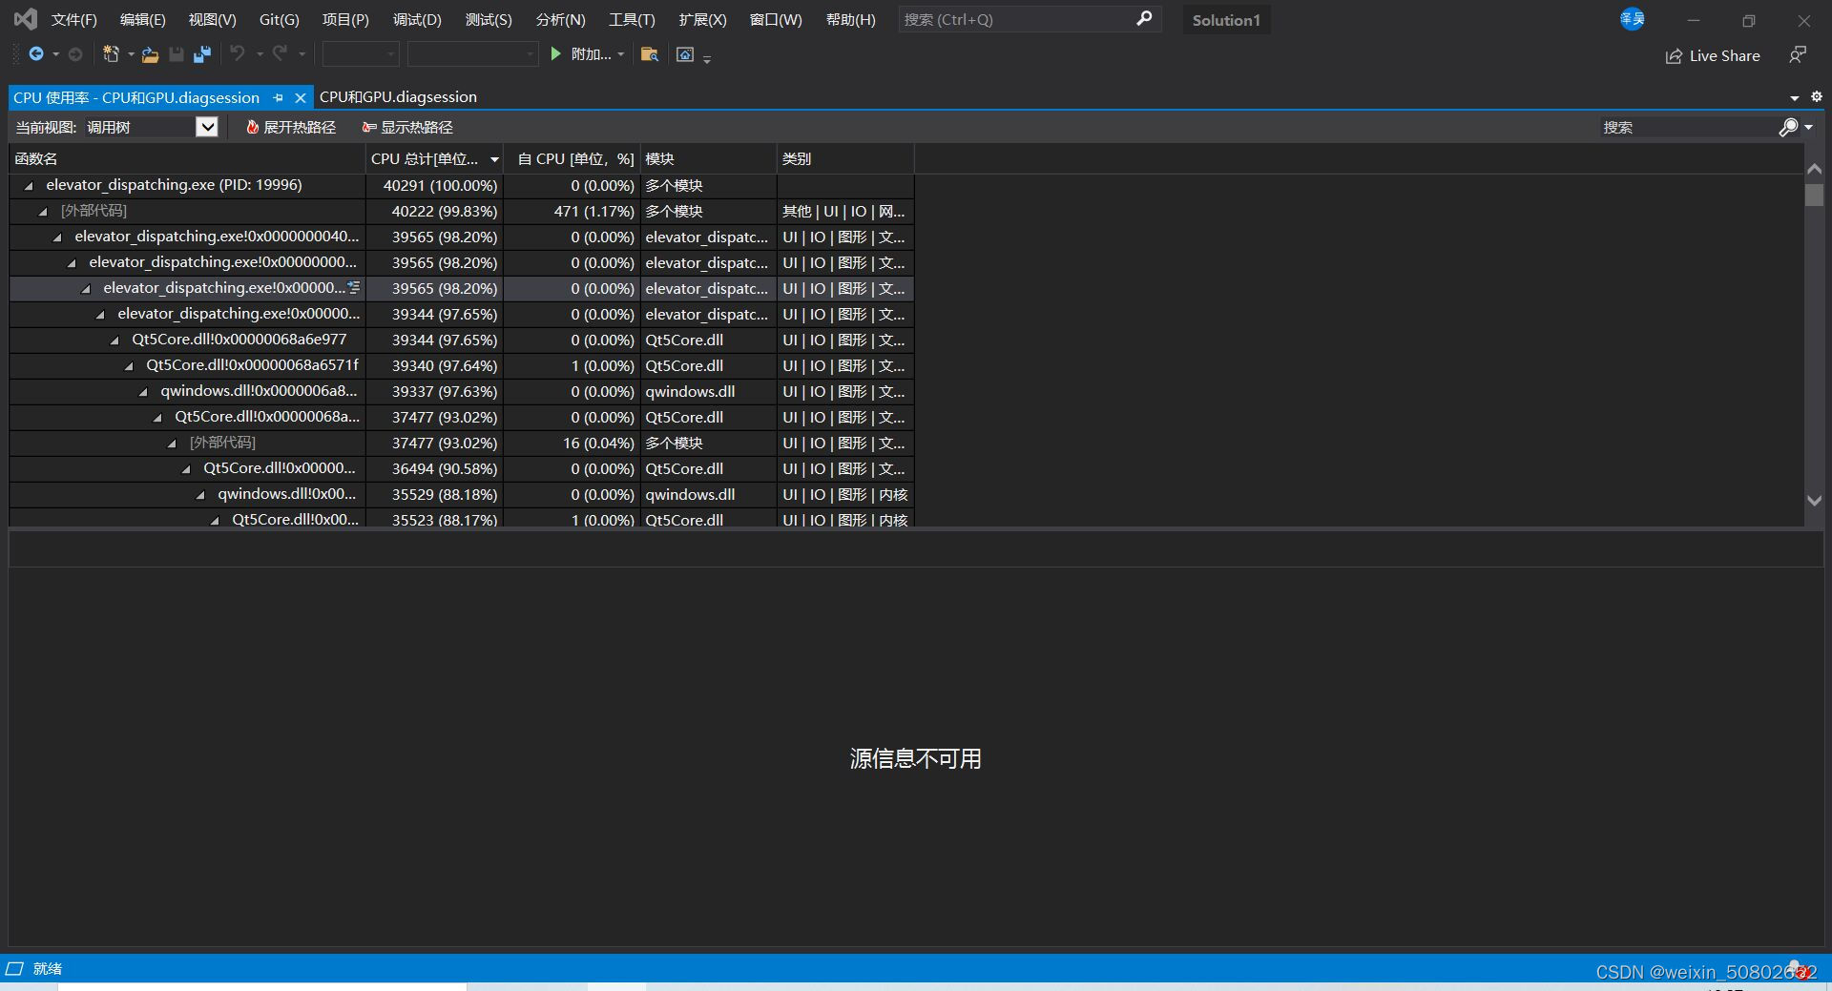Open the document tab list dropdown arrow
The width and height of the screenshot is (1832, 991).
click(1794, 97)
